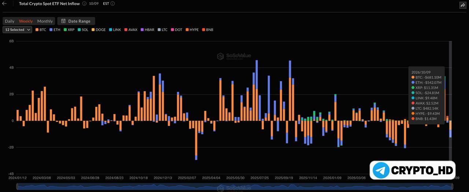This screenshot has height=192, width=469.
Task: Click the 2024/06/28 x-axis date
Action: tap(90, 178)
